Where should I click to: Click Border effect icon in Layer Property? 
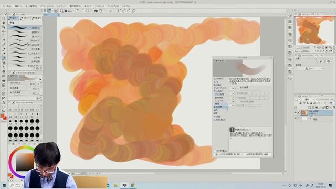click(317, 62)
